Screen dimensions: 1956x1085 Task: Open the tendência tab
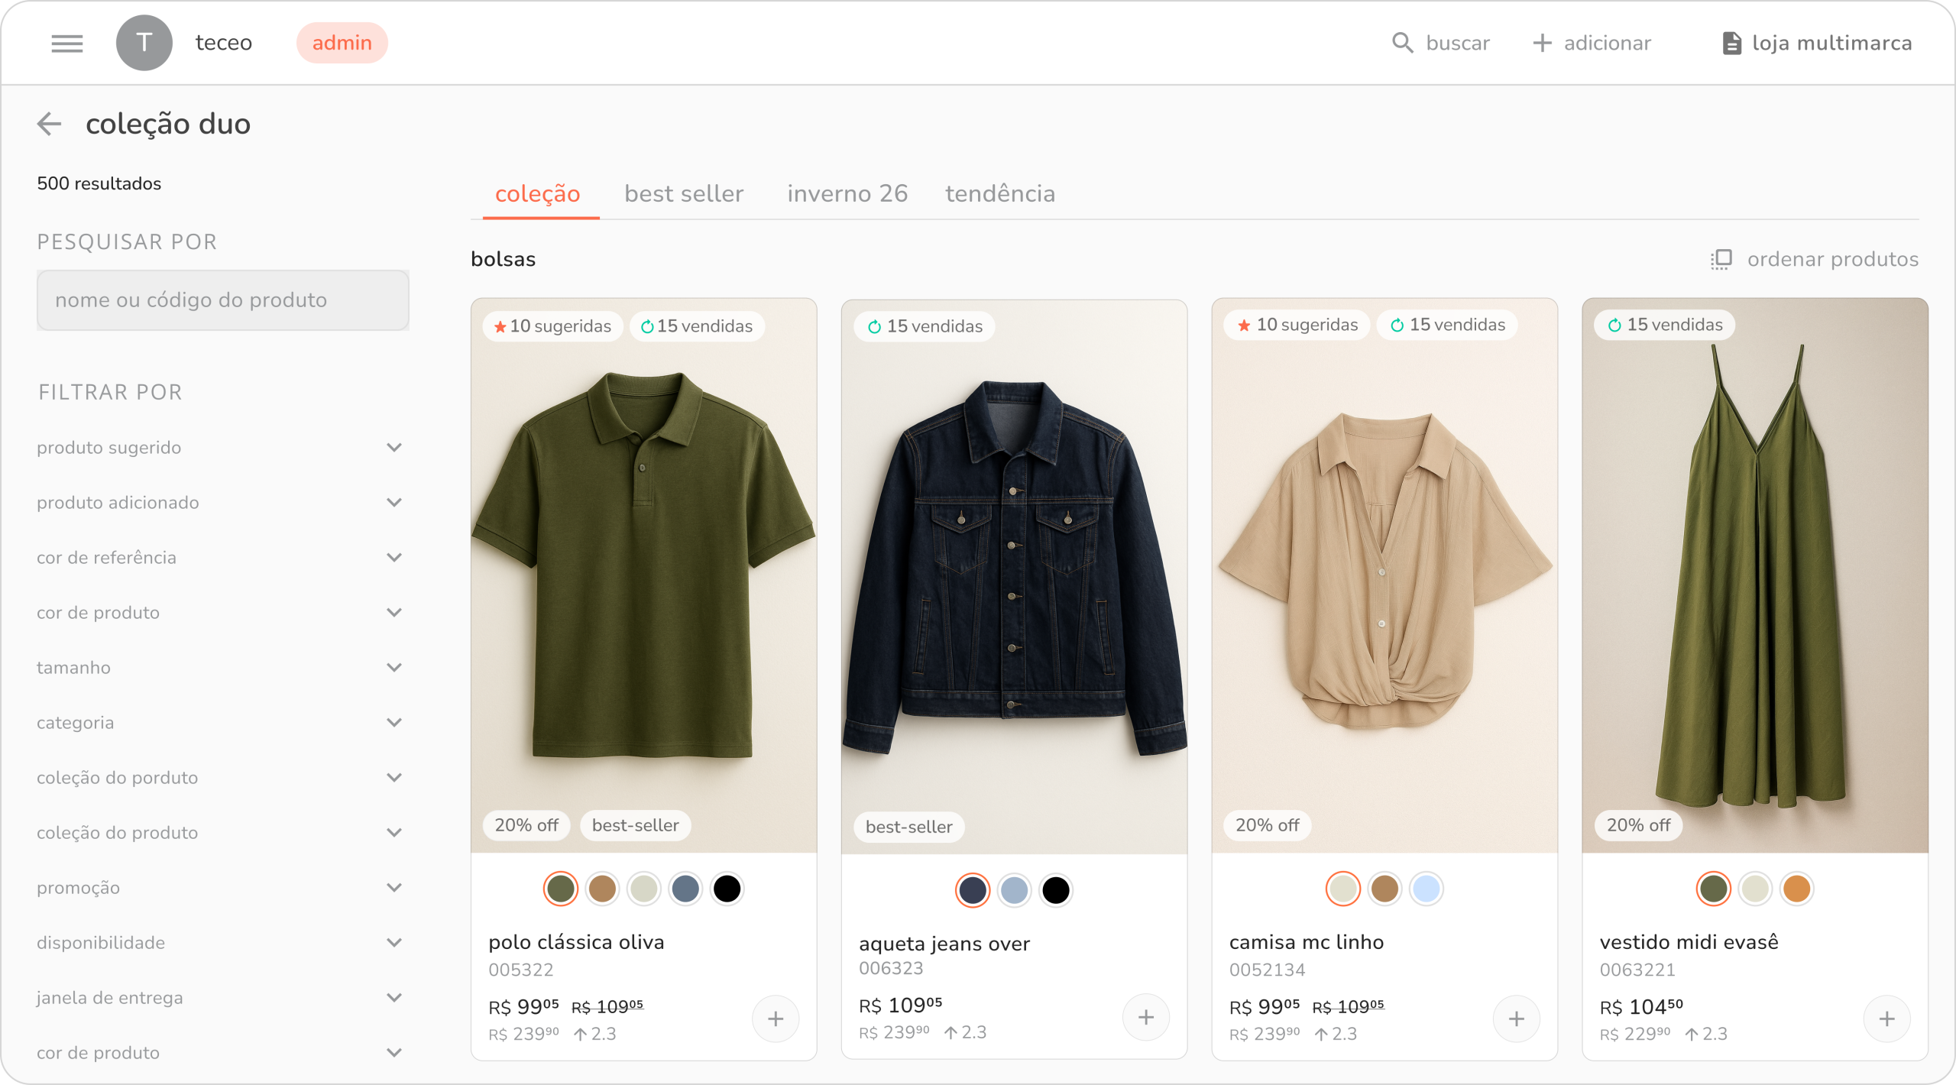[999, 194]
